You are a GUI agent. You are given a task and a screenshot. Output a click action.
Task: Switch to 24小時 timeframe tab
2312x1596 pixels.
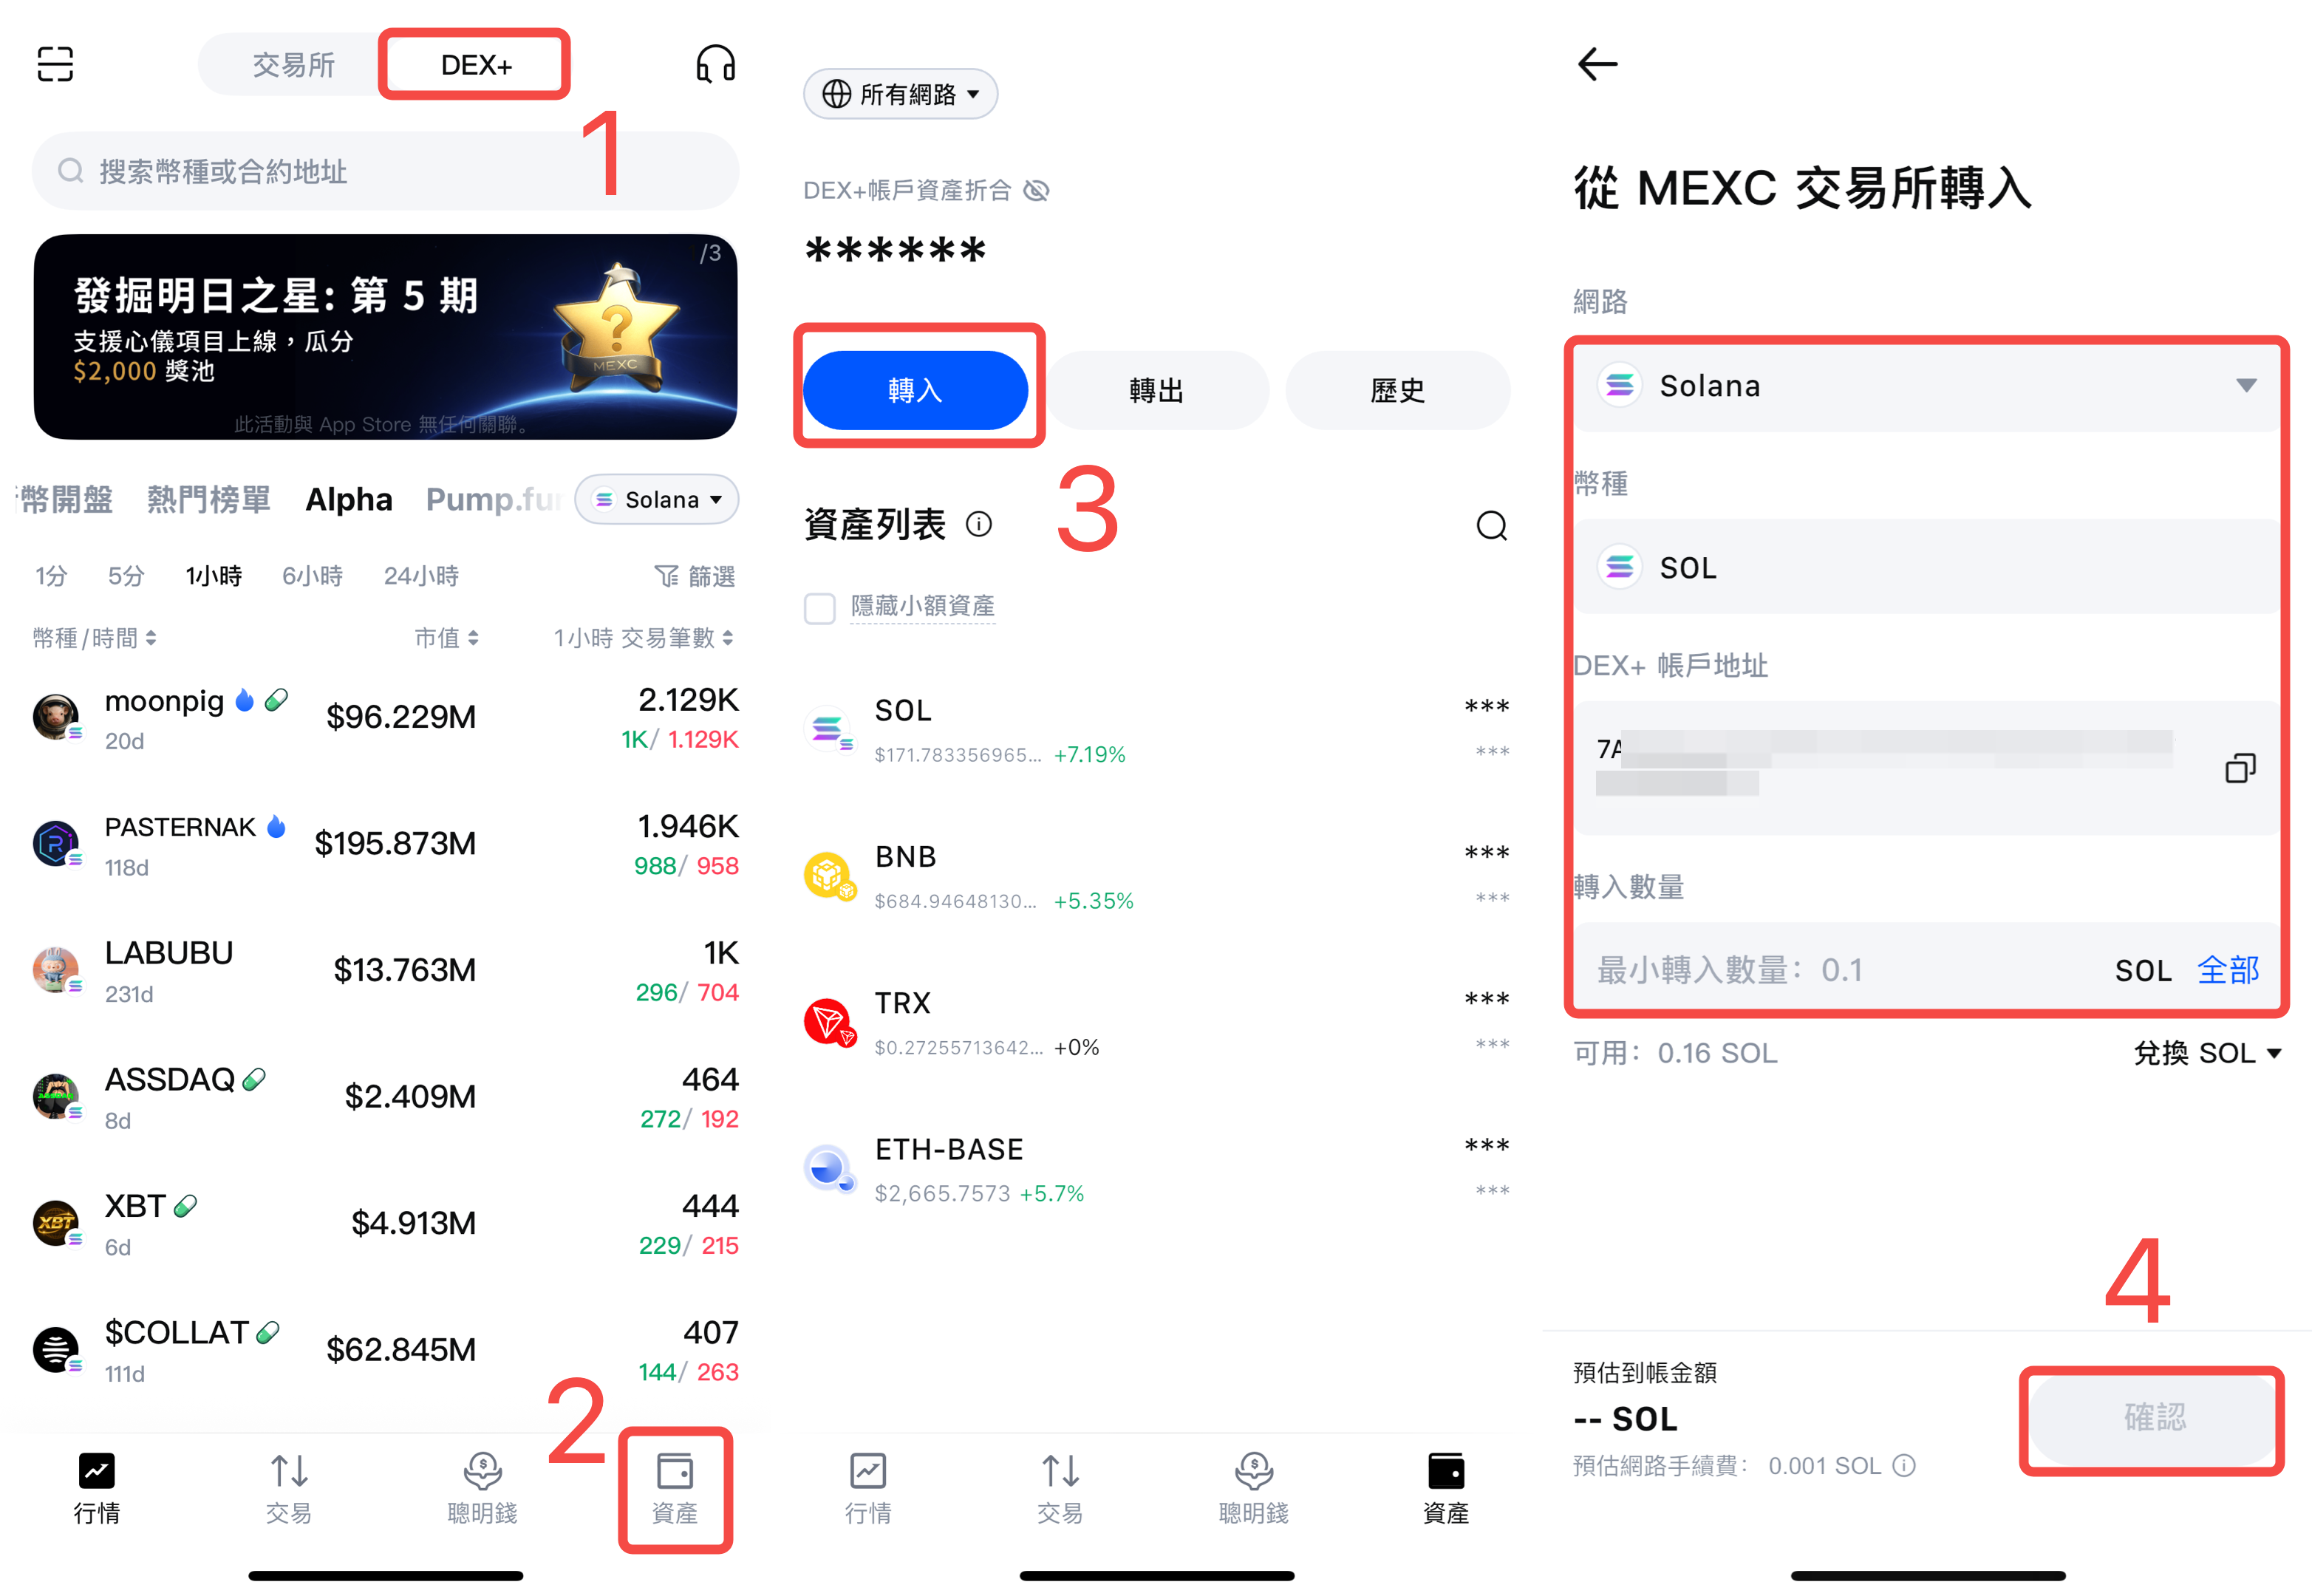click(421, 576)
